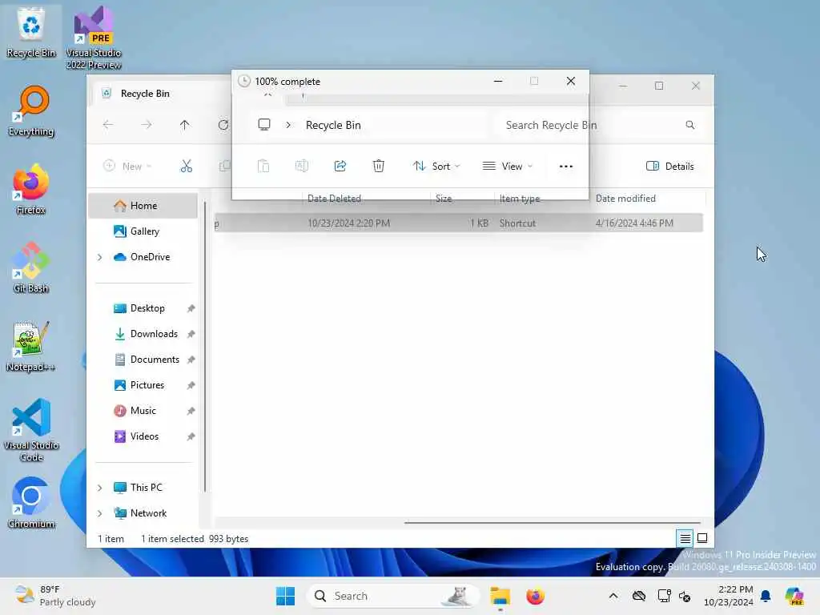Open the Sort dropdown menu
Screen dimensions: 820x615
point(436,167)
